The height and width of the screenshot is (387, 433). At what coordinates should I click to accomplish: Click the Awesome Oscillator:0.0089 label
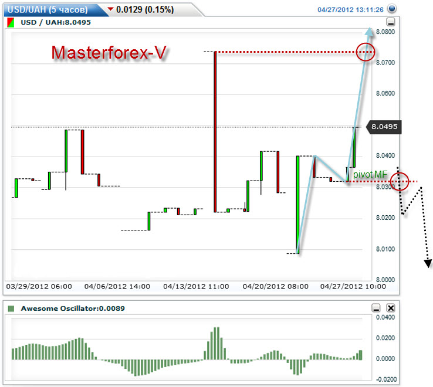tap(73, 308)
